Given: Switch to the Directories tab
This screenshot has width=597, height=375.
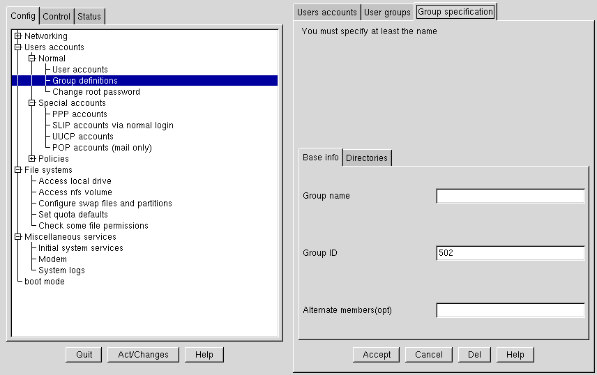Looking at the screenshot, I should (x=367, y=158).
